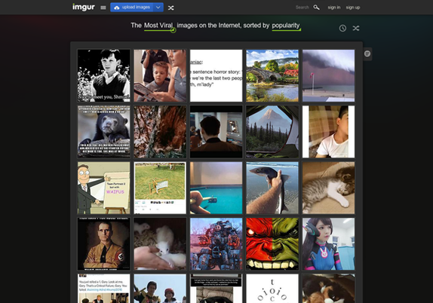Click the magnifier search icon
Image resolution: width=433 pixels, height=303 pixels.
[317, 8]
